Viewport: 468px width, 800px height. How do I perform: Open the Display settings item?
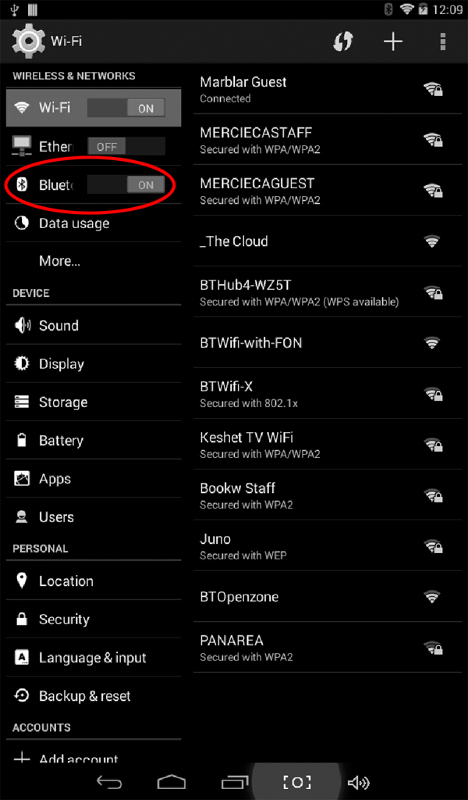[94, 364]
